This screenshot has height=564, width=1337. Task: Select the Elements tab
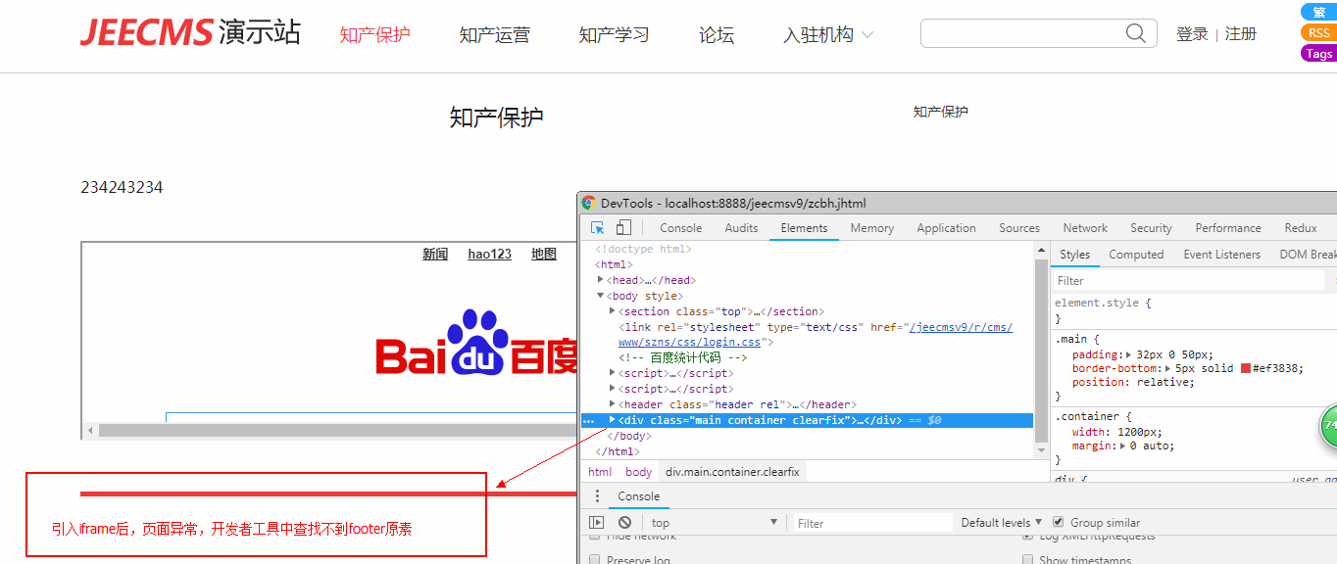coord(804,228)
